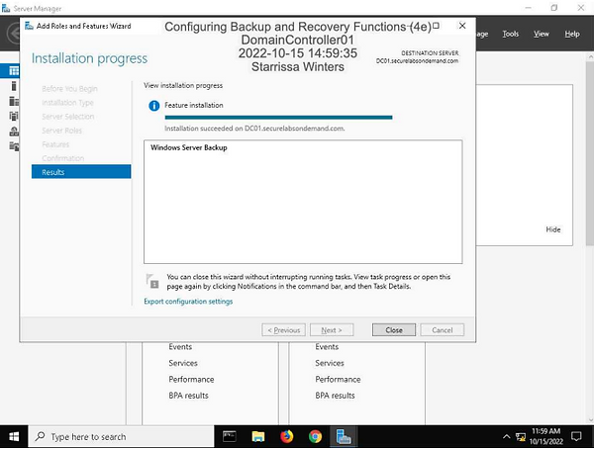Open the Dashboard icon in Server Manager sidebar
The width and height of the screenshot is (594, 449).
click(13, 71)
